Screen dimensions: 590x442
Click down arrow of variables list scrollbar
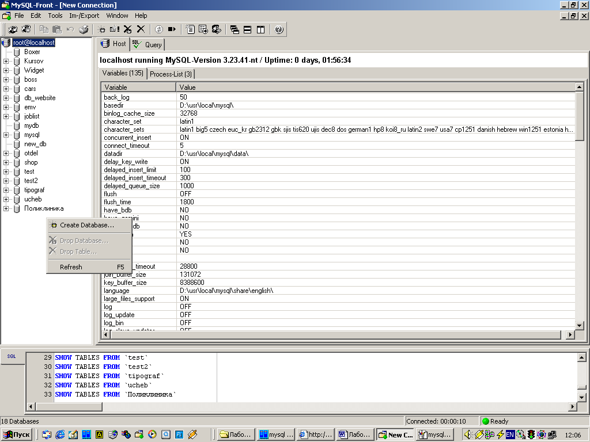click(x=580, y=326)
